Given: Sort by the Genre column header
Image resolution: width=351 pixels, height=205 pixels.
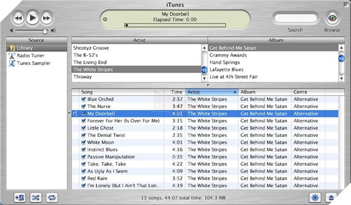Looking at the screenshot, I should coord(308,92).
